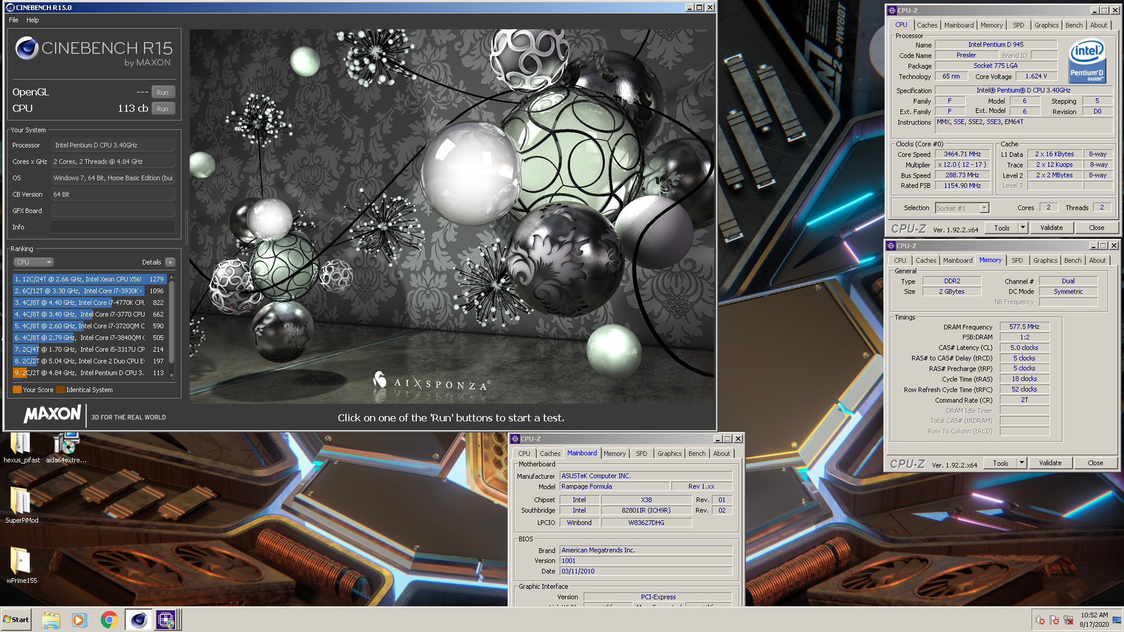Image resolution: width=1124 pixels, height=632 pixels.
Task: Run the OpenGL benchmark
Action: coord(163,92)
